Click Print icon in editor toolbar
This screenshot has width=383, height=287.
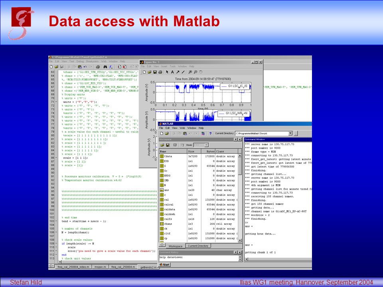pyautogui.click(x=98, y=67)
